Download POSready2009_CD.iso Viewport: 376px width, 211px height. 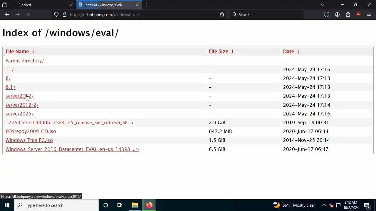point(31,131)
